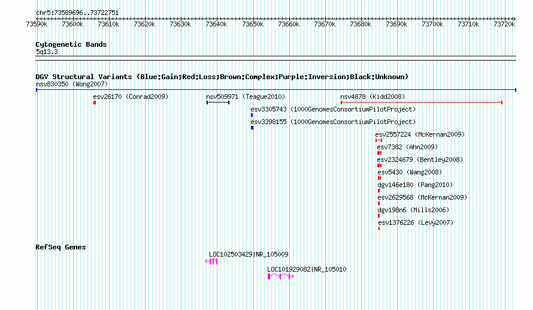
Task: Click the 73640k ruler tick label
Action: 217,24
